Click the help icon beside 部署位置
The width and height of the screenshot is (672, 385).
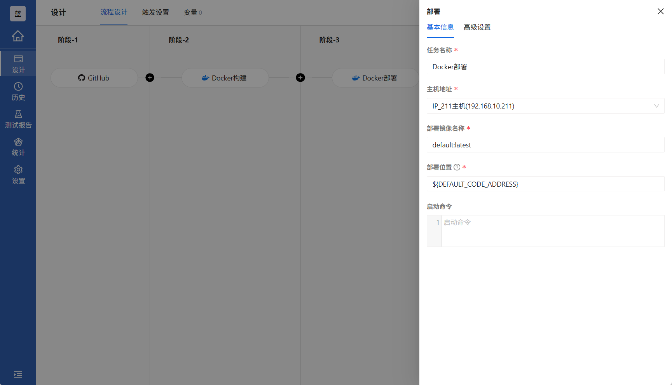coord(457,167)
